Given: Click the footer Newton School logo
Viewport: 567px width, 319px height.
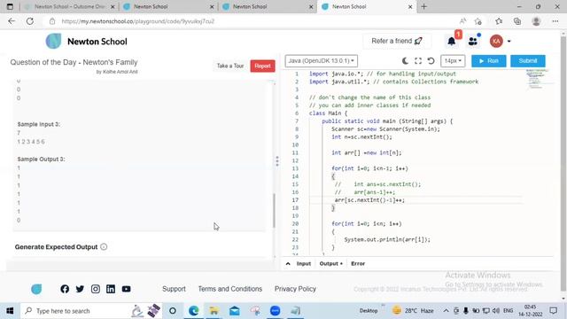Looking at the screenshot, I should (x=36, y=289).
